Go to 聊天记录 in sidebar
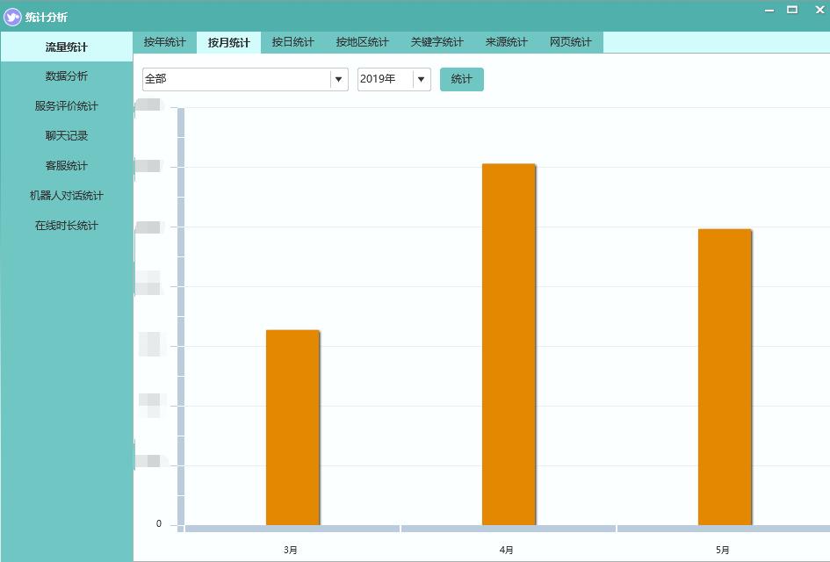This screenshot has height=562, width=830. coord(67,136)
